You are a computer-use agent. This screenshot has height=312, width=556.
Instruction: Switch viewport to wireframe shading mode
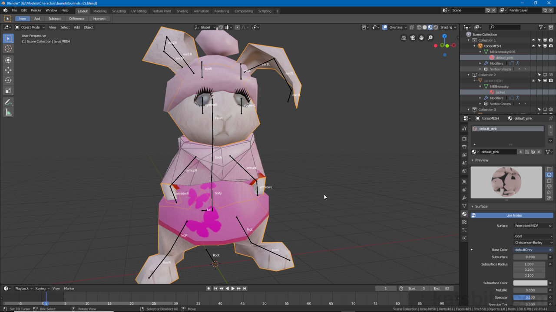point(419,27)
